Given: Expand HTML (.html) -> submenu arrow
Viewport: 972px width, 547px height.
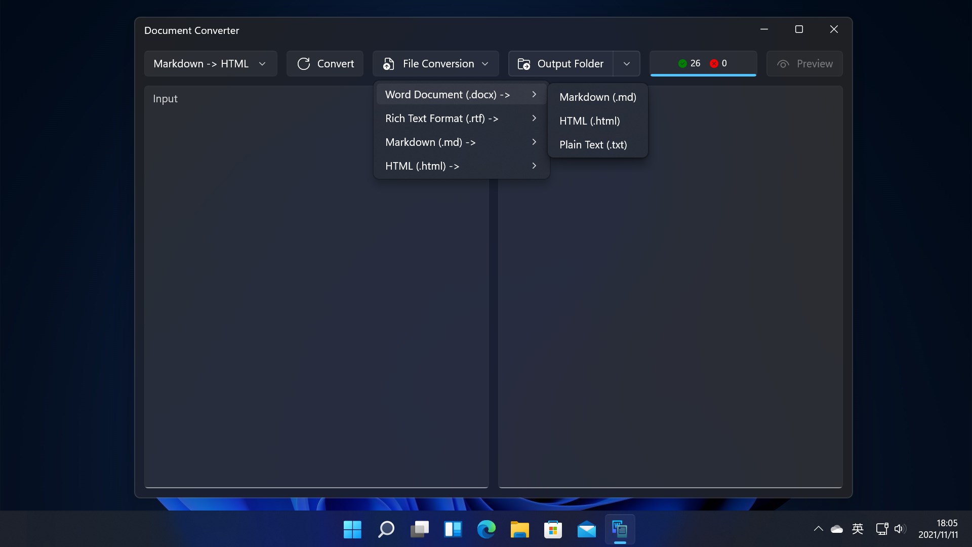Looking at the screenshot, I should (x=534, y=166).
